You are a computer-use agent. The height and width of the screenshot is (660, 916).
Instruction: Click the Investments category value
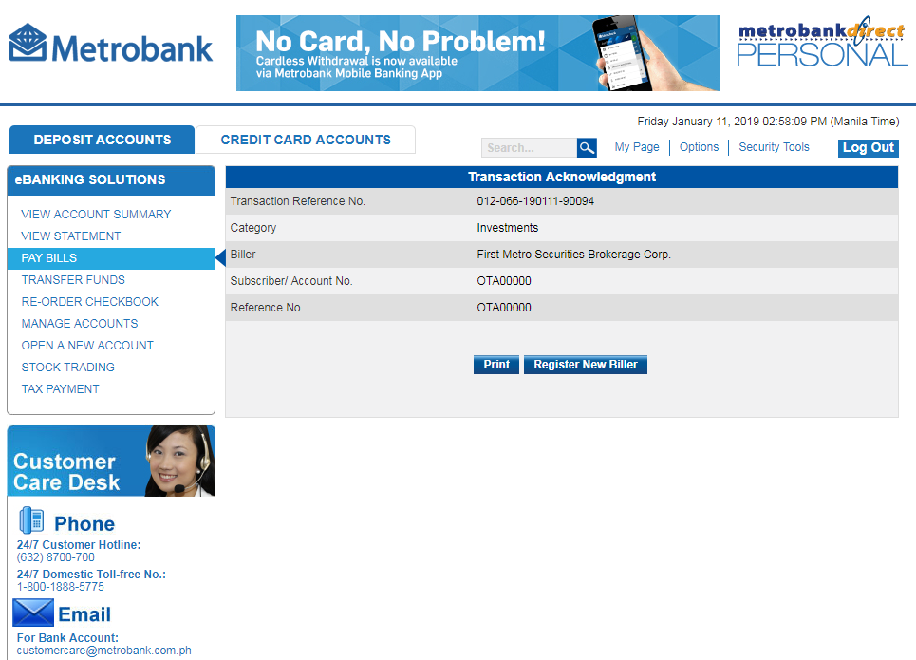(x=507, y=228)
